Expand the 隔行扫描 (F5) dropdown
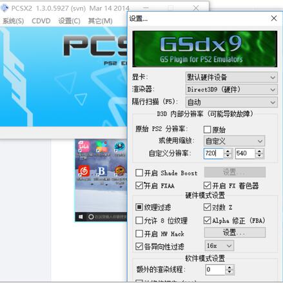The image size is (283, 283). [x=231, y=102]
